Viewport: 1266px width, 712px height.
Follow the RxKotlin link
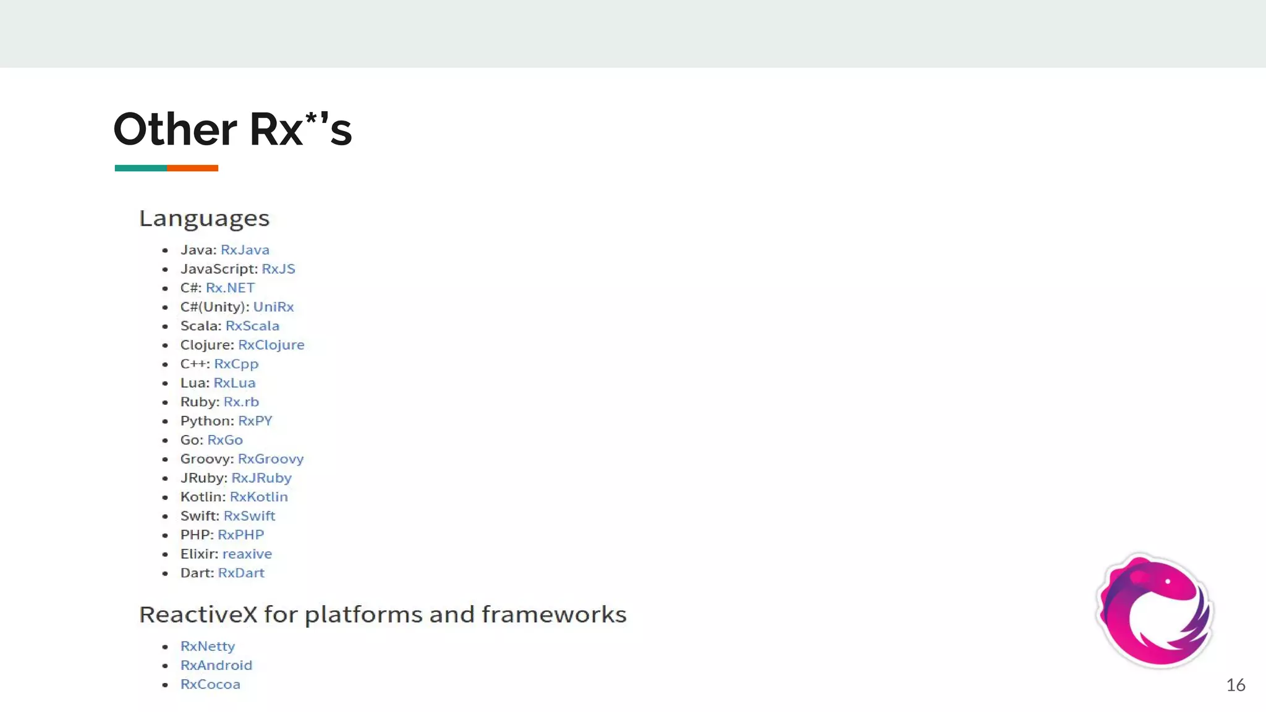pyautogui.click(x=258, y=497)
